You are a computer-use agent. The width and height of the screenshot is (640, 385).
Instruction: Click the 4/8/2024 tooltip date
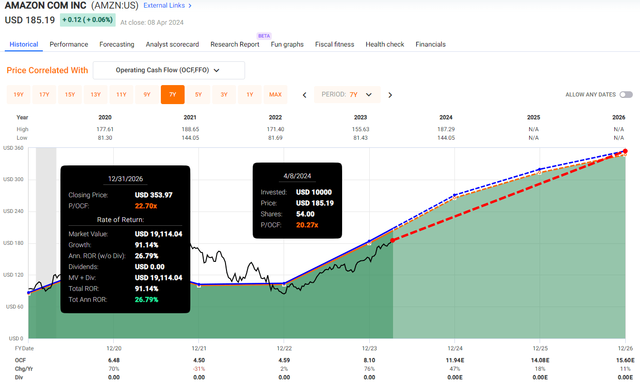click(x=297, y=176)
